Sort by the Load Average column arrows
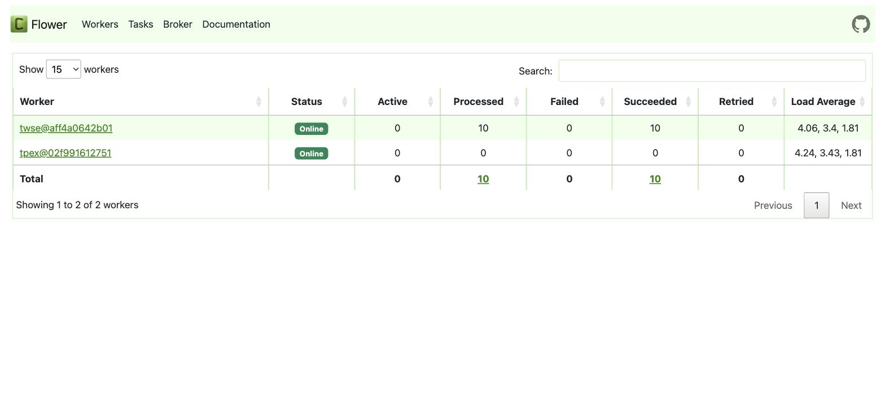Image resolution: width=885 pixels, height=416 pixels. (x=862, y=102)
